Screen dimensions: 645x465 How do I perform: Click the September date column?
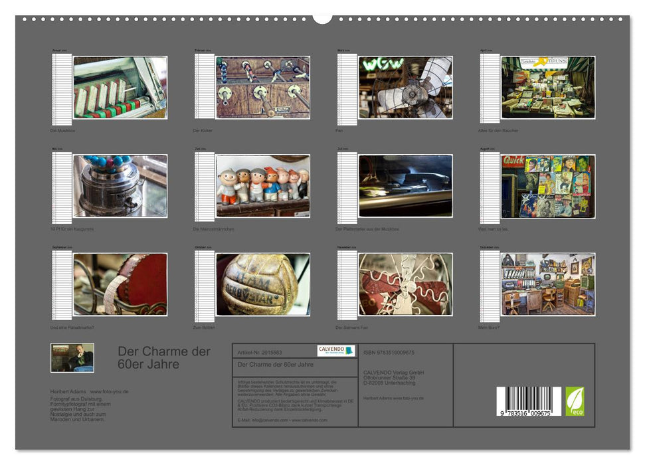(x=62, y=286)
